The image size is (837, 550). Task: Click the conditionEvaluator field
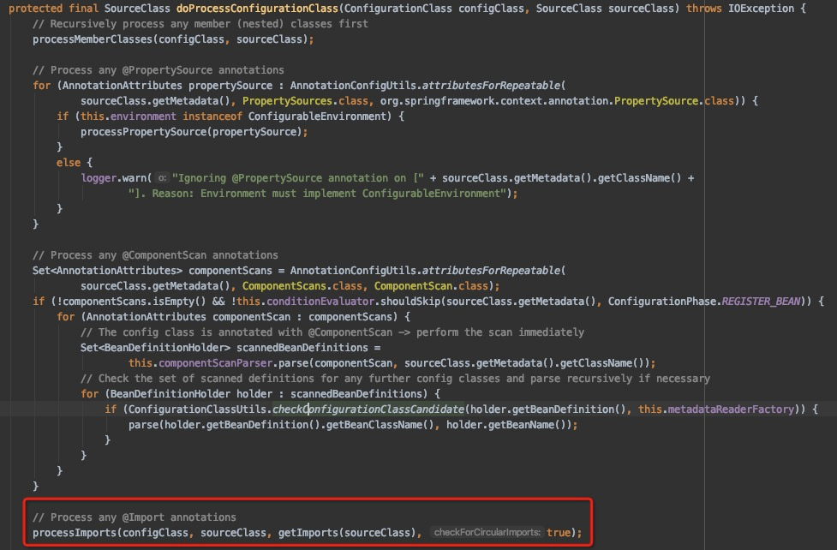(320, 302)
